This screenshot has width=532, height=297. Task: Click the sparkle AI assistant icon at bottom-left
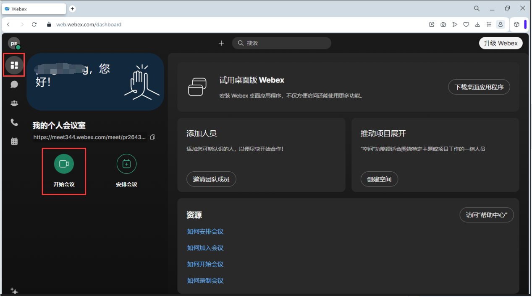[14, 291]
